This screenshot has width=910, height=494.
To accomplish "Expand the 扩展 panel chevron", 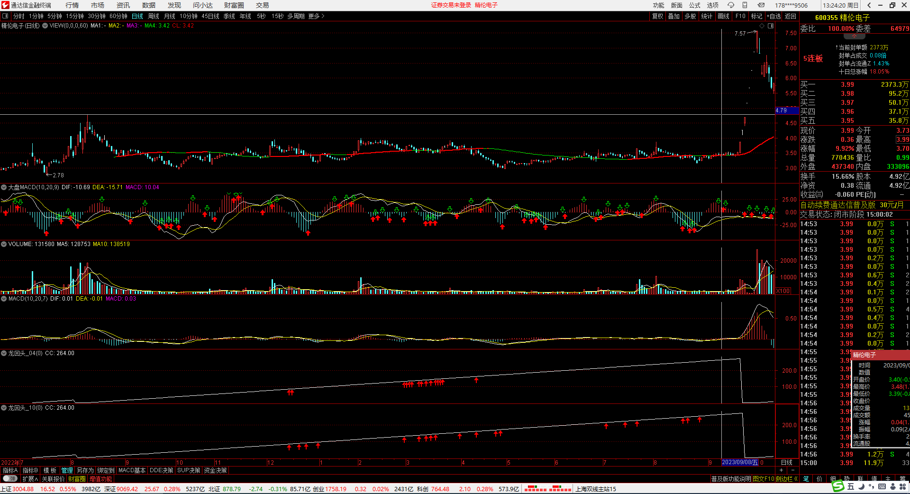I will pos(30,479).
